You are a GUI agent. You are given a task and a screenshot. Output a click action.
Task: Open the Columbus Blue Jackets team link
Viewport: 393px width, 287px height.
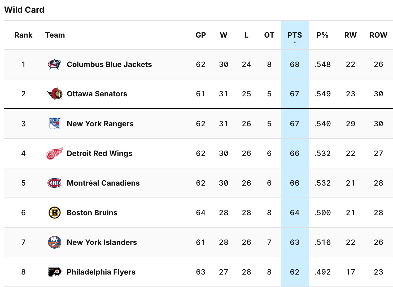tap(109, 64)
